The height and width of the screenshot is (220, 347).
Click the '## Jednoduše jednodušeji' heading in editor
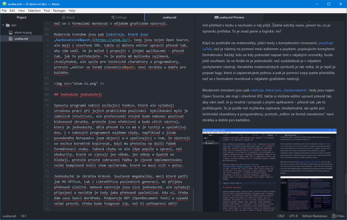[x=78, y=95]
